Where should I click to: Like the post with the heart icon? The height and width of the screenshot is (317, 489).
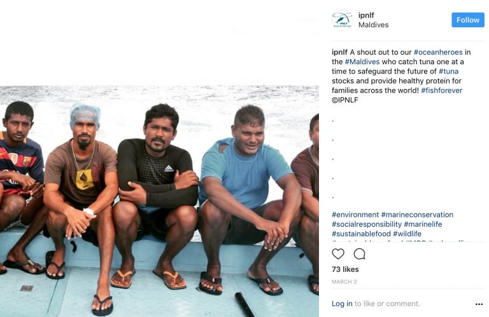click(338, 254)
